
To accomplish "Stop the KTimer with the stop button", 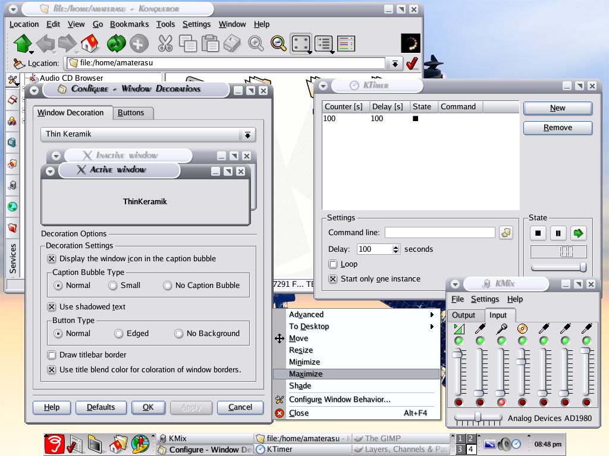I will (x=538, y=233).
